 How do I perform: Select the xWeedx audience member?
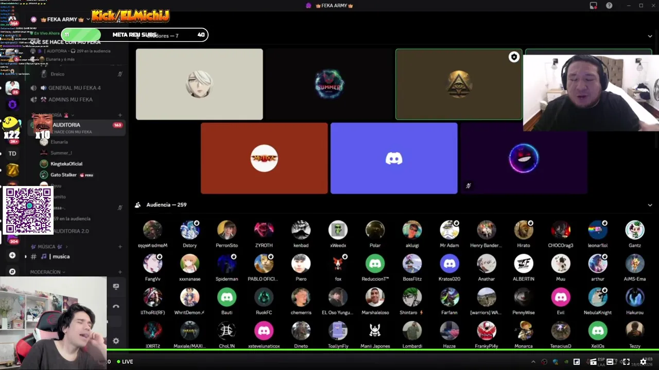(x=338, y=233)
